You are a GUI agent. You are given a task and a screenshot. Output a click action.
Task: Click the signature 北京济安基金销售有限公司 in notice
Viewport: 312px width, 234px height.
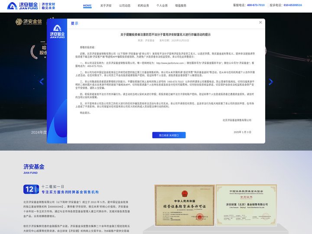click(237, 120)
